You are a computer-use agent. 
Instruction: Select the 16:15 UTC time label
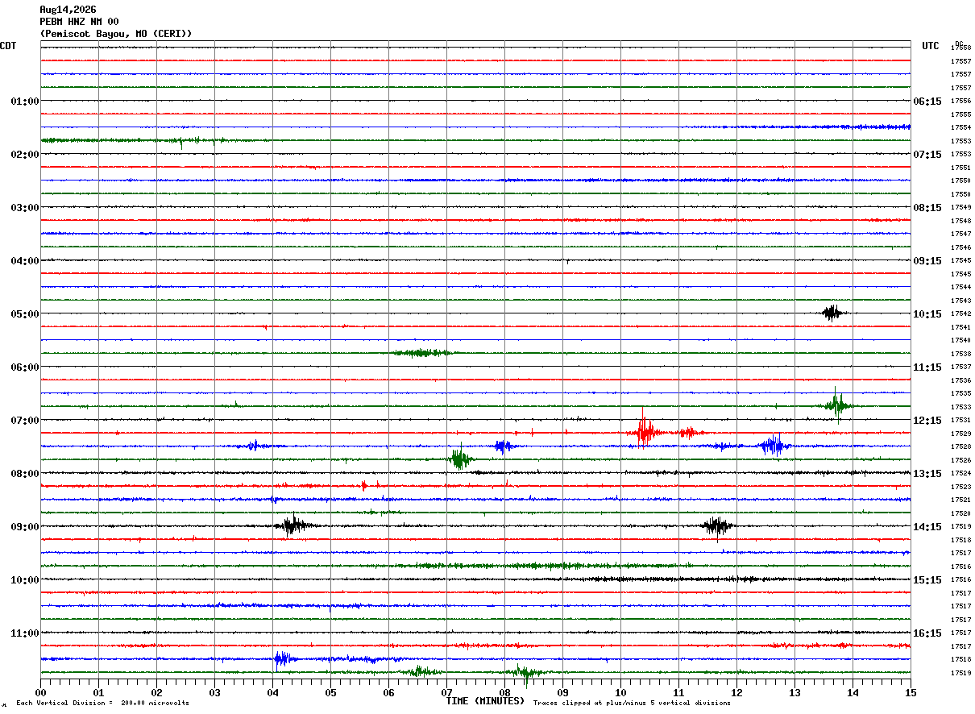927,633
